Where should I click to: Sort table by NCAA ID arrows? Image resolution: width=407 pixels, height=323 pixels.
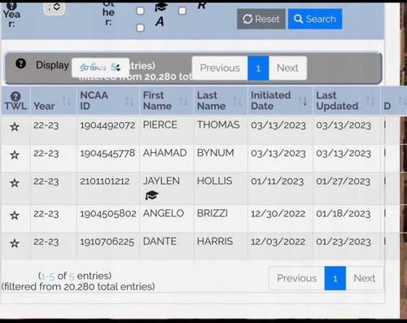129,101
